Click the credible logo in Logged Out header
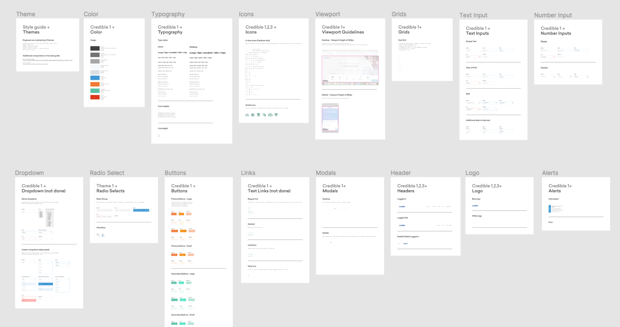Screen dimensions: 620x327 coord(402,225)
